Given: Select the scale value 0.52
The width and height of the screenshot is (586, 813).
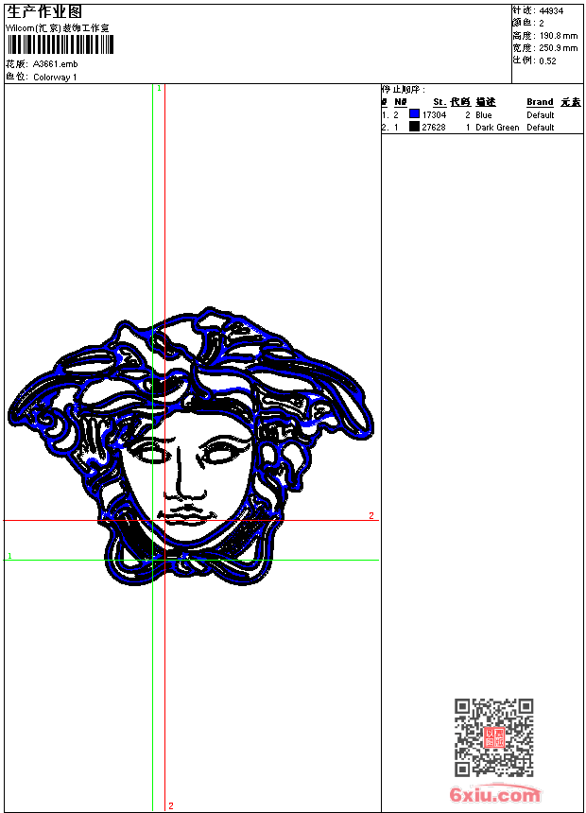Looking at the screenshot, I should tap(547, 61).
